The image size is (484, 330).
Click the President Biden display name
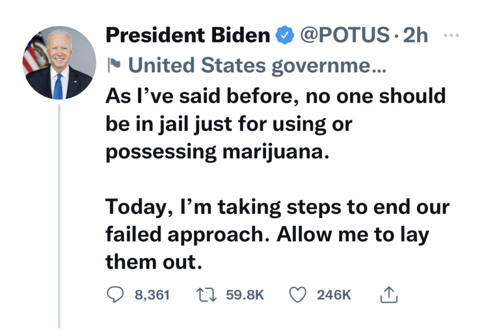tap(188, 35)
